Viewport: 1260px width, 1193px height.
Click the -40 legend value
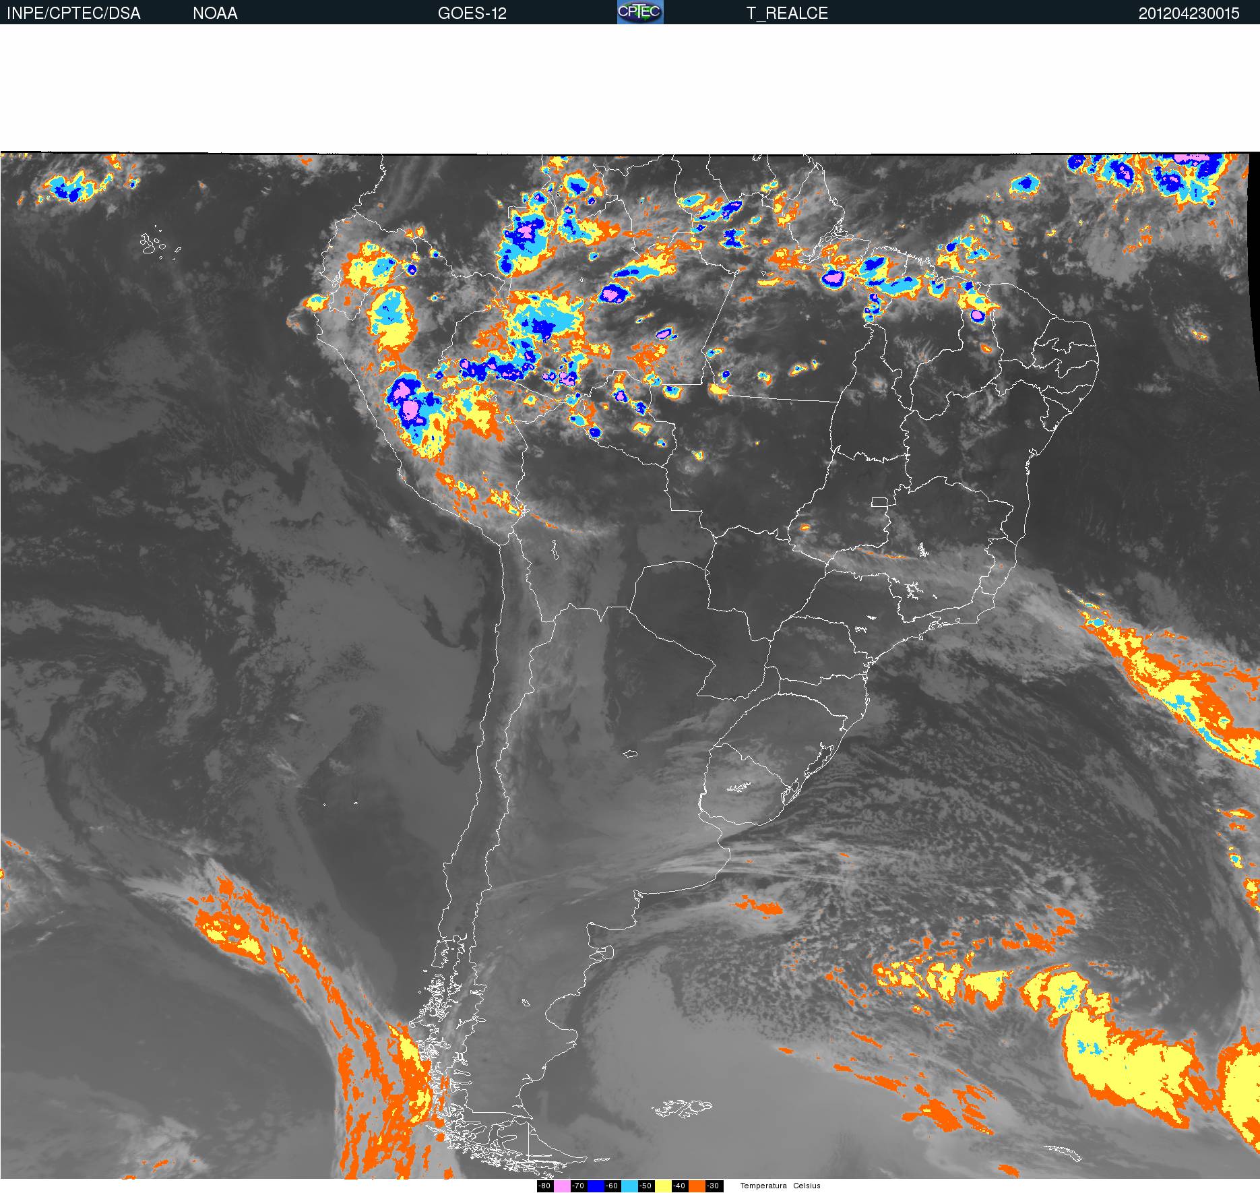pos(680,1186)
